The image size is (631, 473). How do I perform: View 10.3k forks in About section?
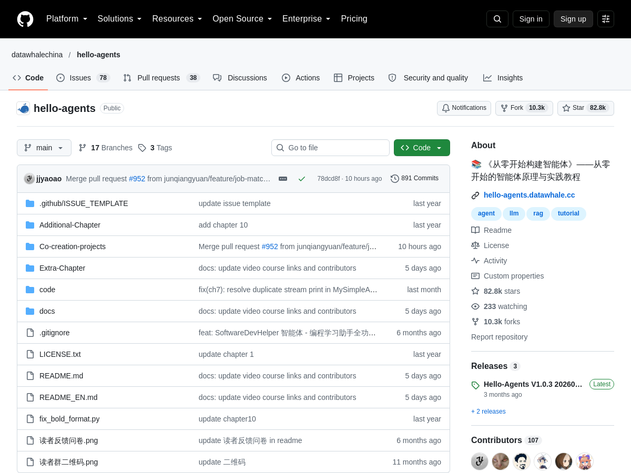tap(495, 322)
